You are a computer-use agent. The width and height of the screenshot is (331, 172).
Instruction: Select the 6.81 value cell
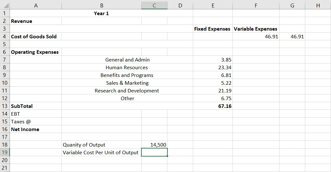213,75
